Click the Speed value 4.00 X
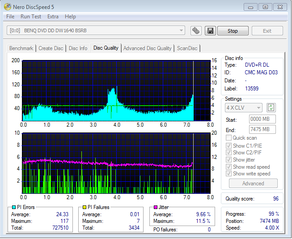This screenshot has height=239, width=292. [x=272, y=228]
